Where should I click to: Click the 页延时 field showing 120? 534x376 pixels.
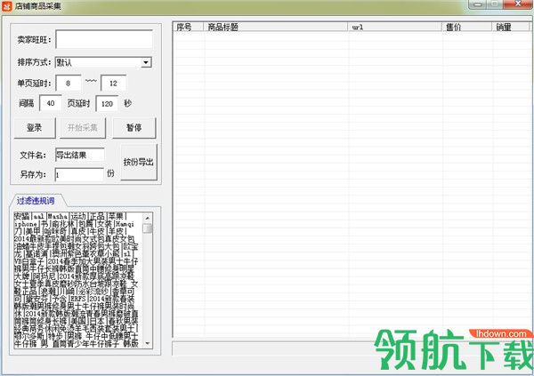click(x=107, y=103)
